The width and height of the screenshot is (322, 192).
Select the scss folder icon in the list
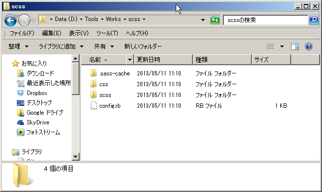(93, 95)
